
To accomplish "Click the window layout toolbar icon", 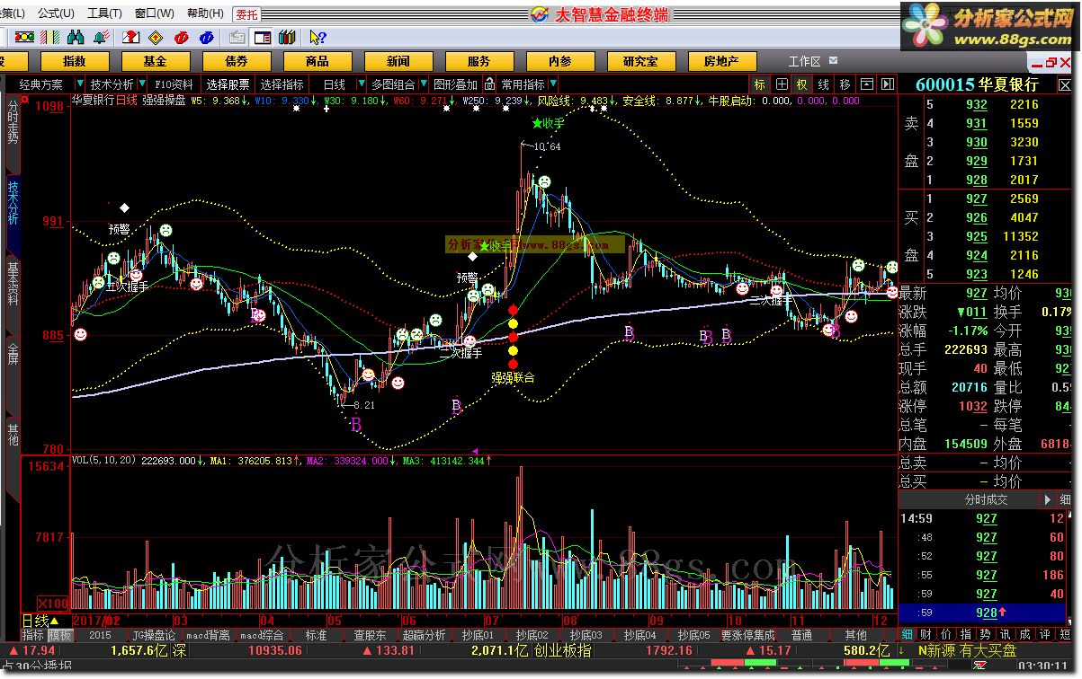I will coord(263,37).
